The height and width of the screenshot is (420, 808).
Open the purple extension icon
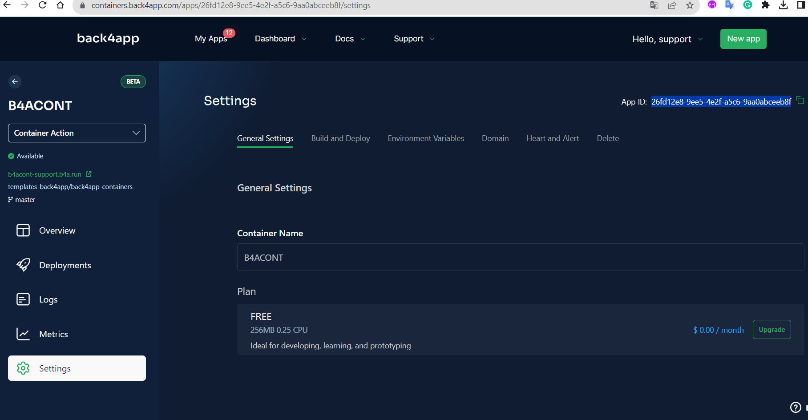[x=712, y=5]
